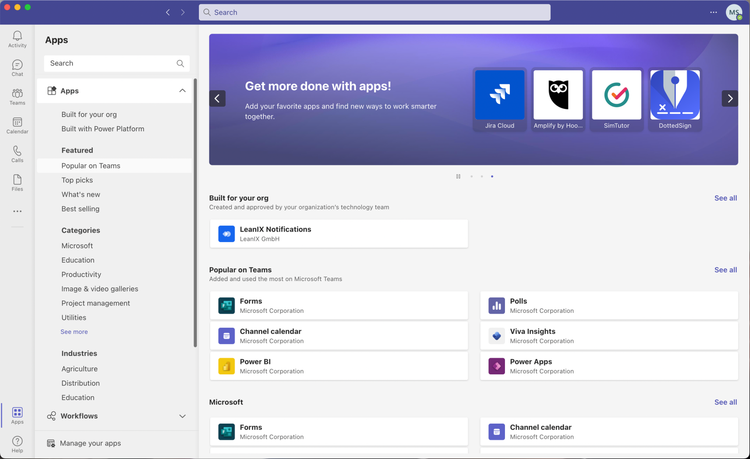Go to next banner slide
The width and height of the screenshot is (750, 459).
[x=730, y=99]
